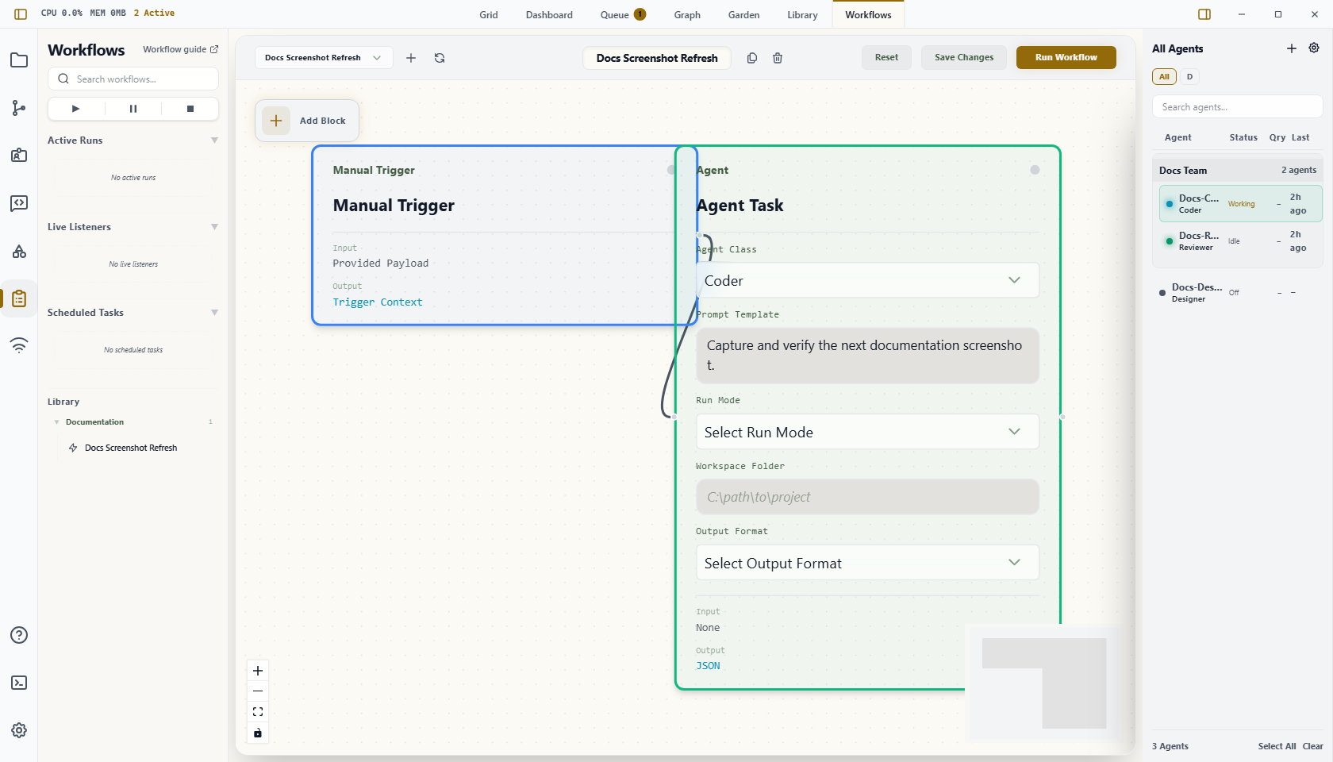Collapse the Live Listeners section
Viewport: 1333px width, 762px height.
point(214,227)
